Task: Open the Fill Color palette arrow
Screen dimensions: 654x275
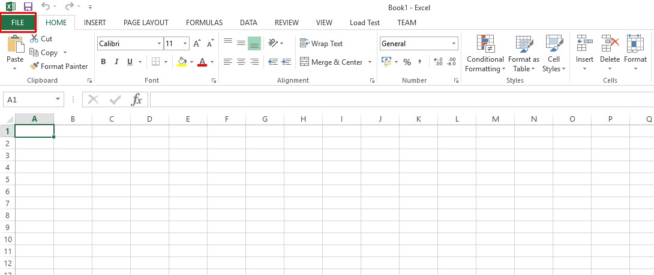Action: pos(191,62)
